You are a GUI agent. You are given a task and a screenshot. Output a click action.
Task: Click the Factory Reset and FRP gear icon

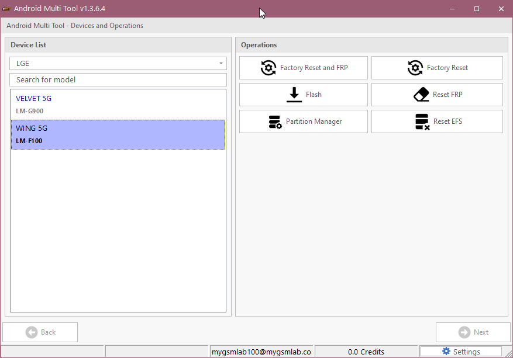[268, 68]
